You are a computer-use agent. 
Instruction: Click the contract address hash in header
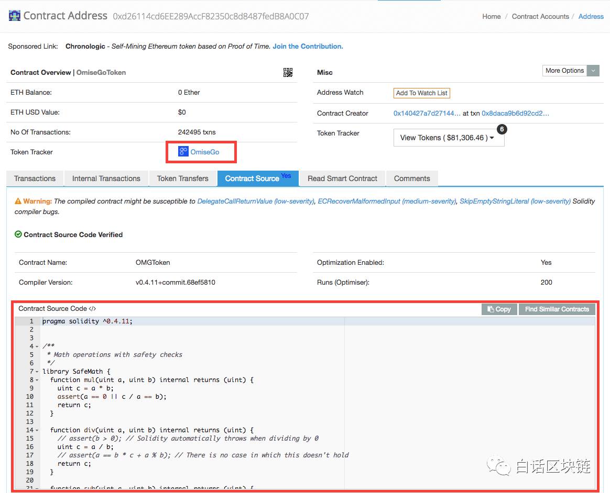pos(211,16)
